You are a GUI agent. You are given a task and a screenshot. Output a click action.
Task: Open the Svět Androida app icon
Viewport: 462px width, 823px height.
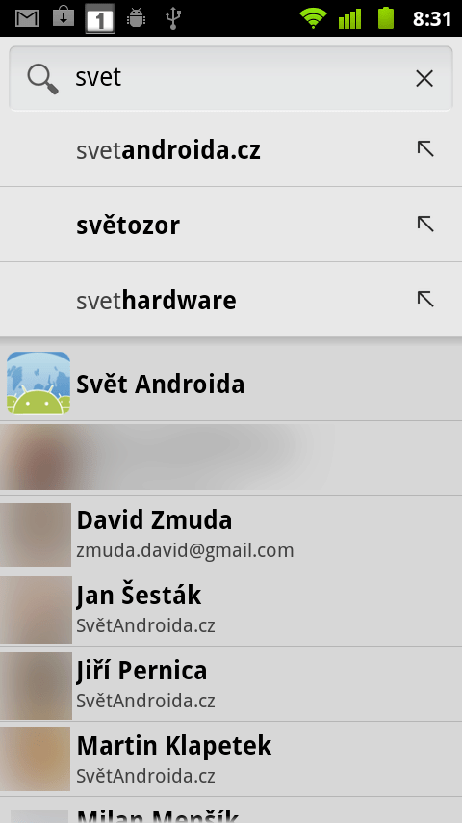[38, 384]
